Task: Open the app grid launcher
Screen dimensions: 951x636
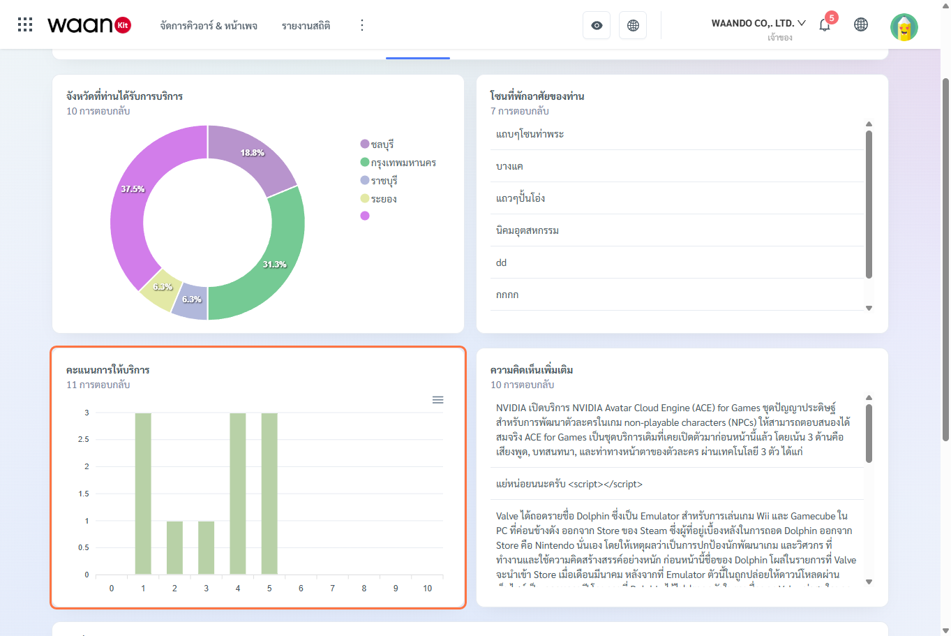Action: [x=25, y=25]
